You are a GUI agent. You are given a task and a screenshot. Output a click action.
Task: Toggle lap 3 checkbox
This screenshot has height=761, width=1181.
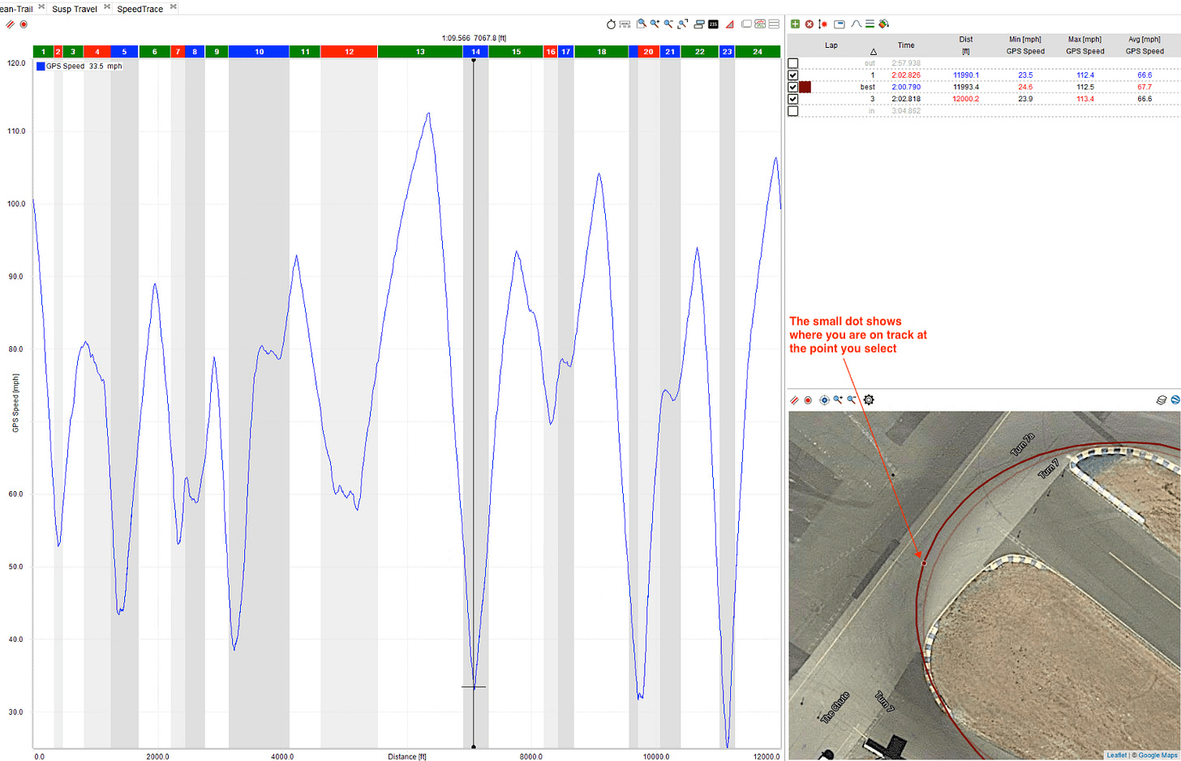coord(793,99)
